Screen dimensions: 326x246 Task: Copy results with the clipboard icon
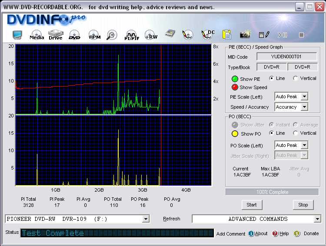(227, 35)
